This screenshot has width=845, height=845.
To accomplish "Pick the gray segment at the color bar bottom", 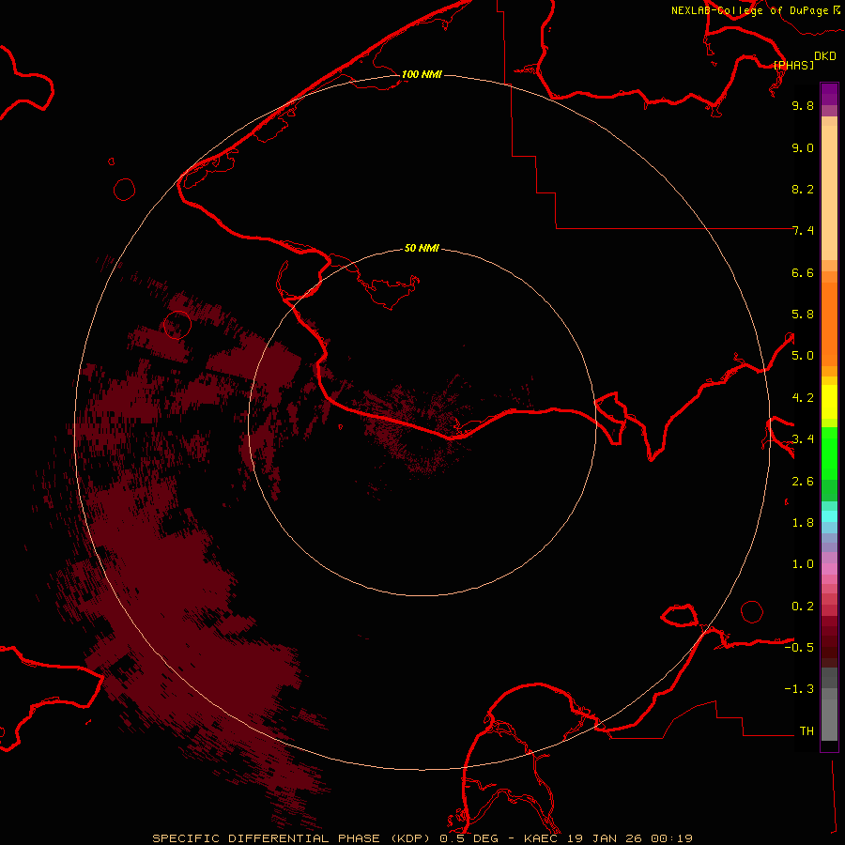I will [829, 719].
